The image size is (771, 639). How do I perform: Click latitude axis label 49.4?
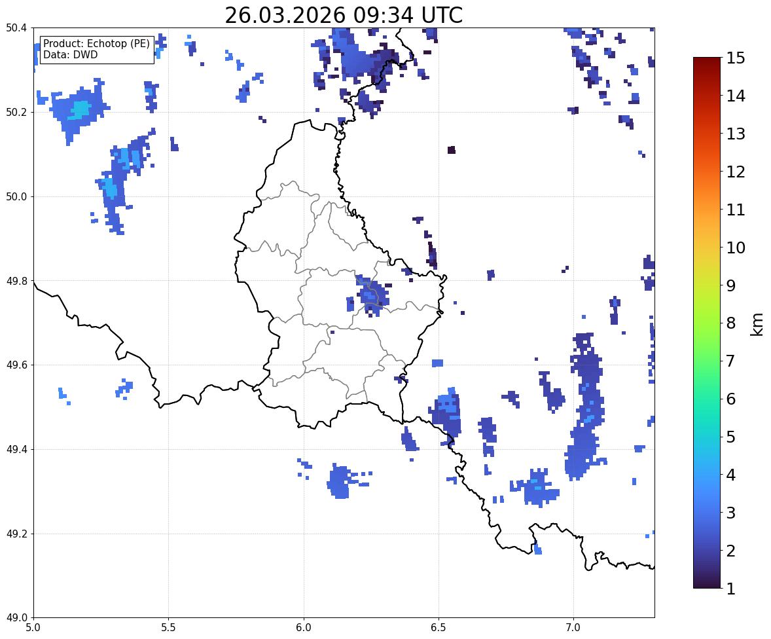(16, 450)
